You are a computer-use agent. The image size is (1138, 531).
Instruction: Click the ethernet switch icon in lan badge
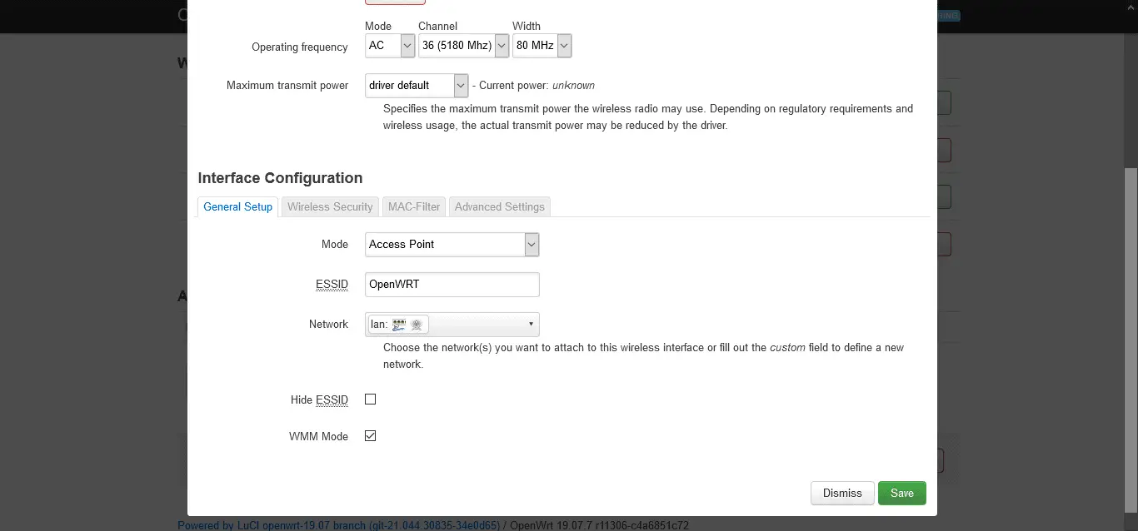[x=399, y=325]
